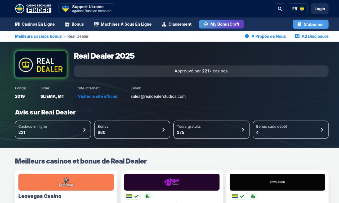
Task: Expand the Casinos en ligne 221 card
Action: 53,130
